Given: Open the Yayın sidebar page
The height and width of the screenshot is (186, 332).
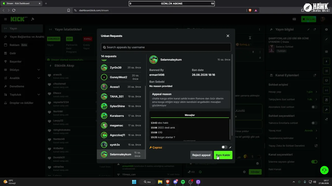Looking at the screenshot, I should pyautogui.click(x=22, y=28).
